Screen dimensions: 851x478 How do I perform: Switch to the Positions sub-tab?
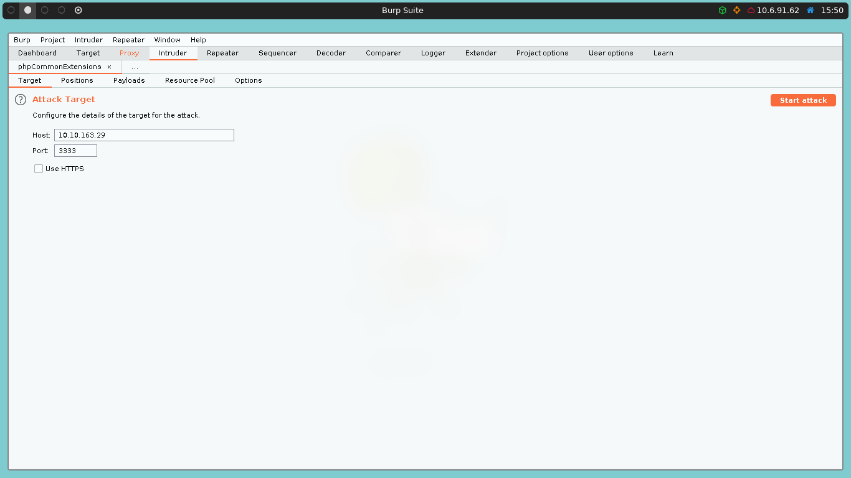pyautogui.click(x=77, y=80)
